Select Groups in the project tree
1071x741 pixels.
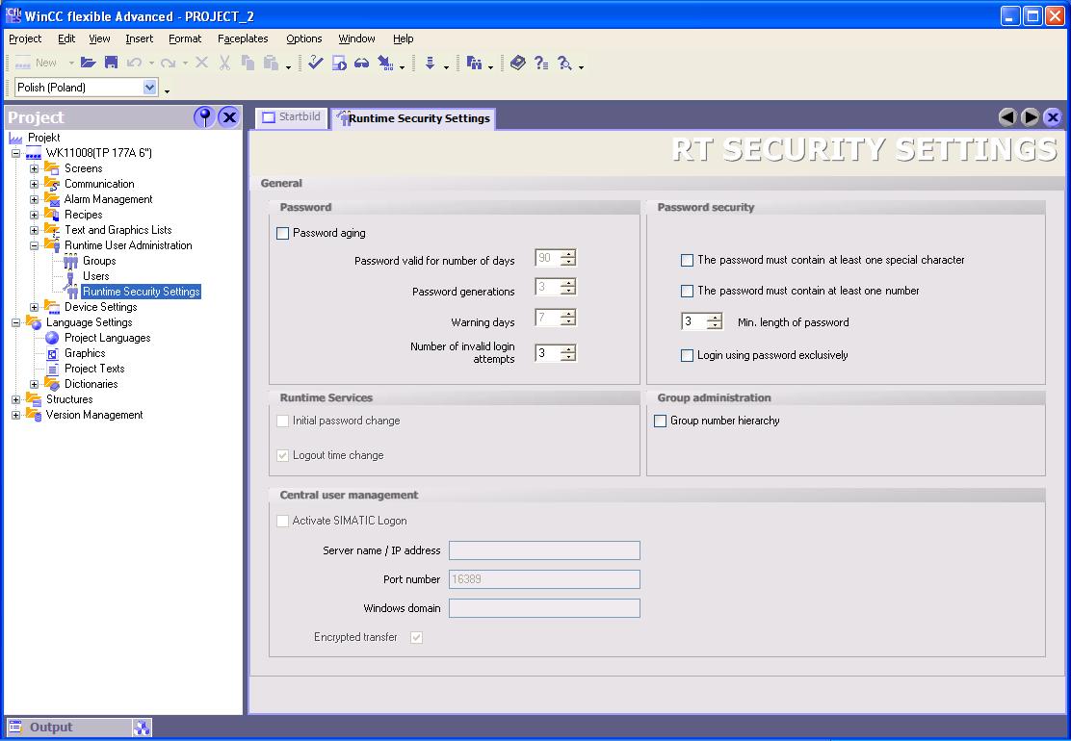point(99,261)
